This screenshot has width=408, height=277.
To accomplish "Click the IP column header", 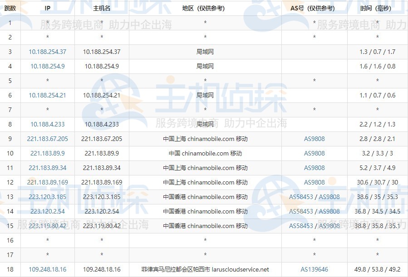I will point(47,8).
